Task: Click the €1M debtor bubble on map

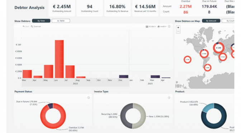Action: pyautogui.click(x=218, y=48)
